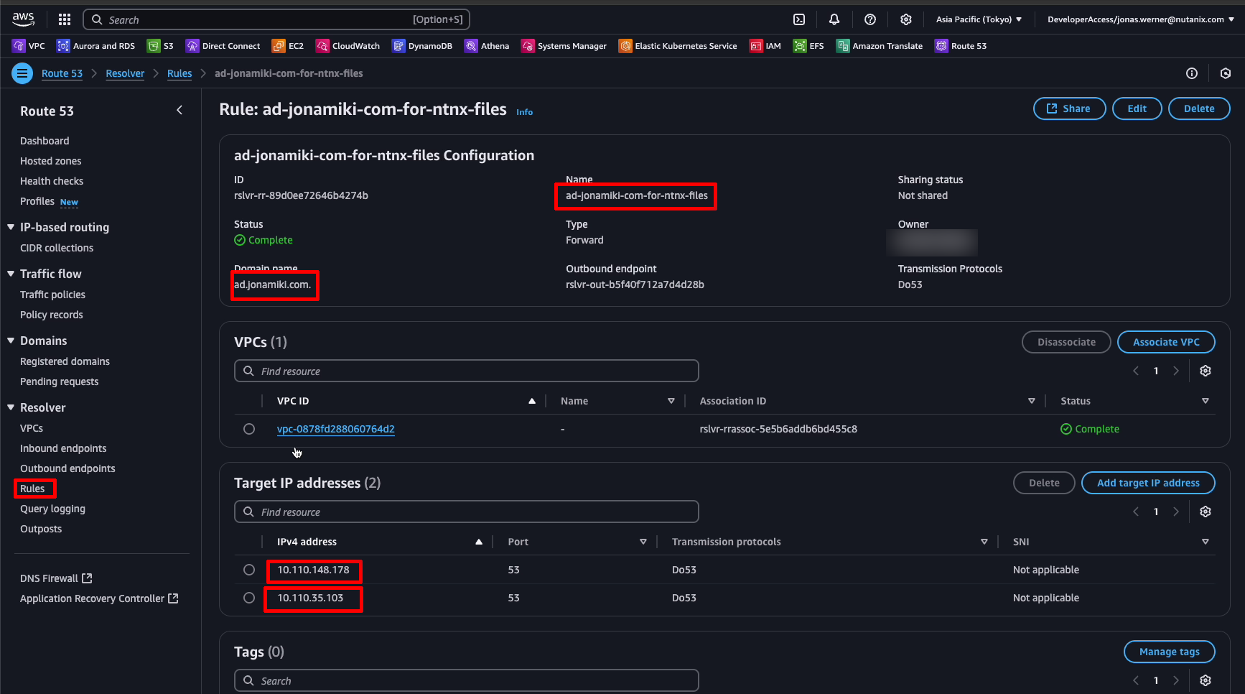Open the hexagon preferences icon near breadcrumb
The image size is (1245, 694).
(x=1226, y=73)
